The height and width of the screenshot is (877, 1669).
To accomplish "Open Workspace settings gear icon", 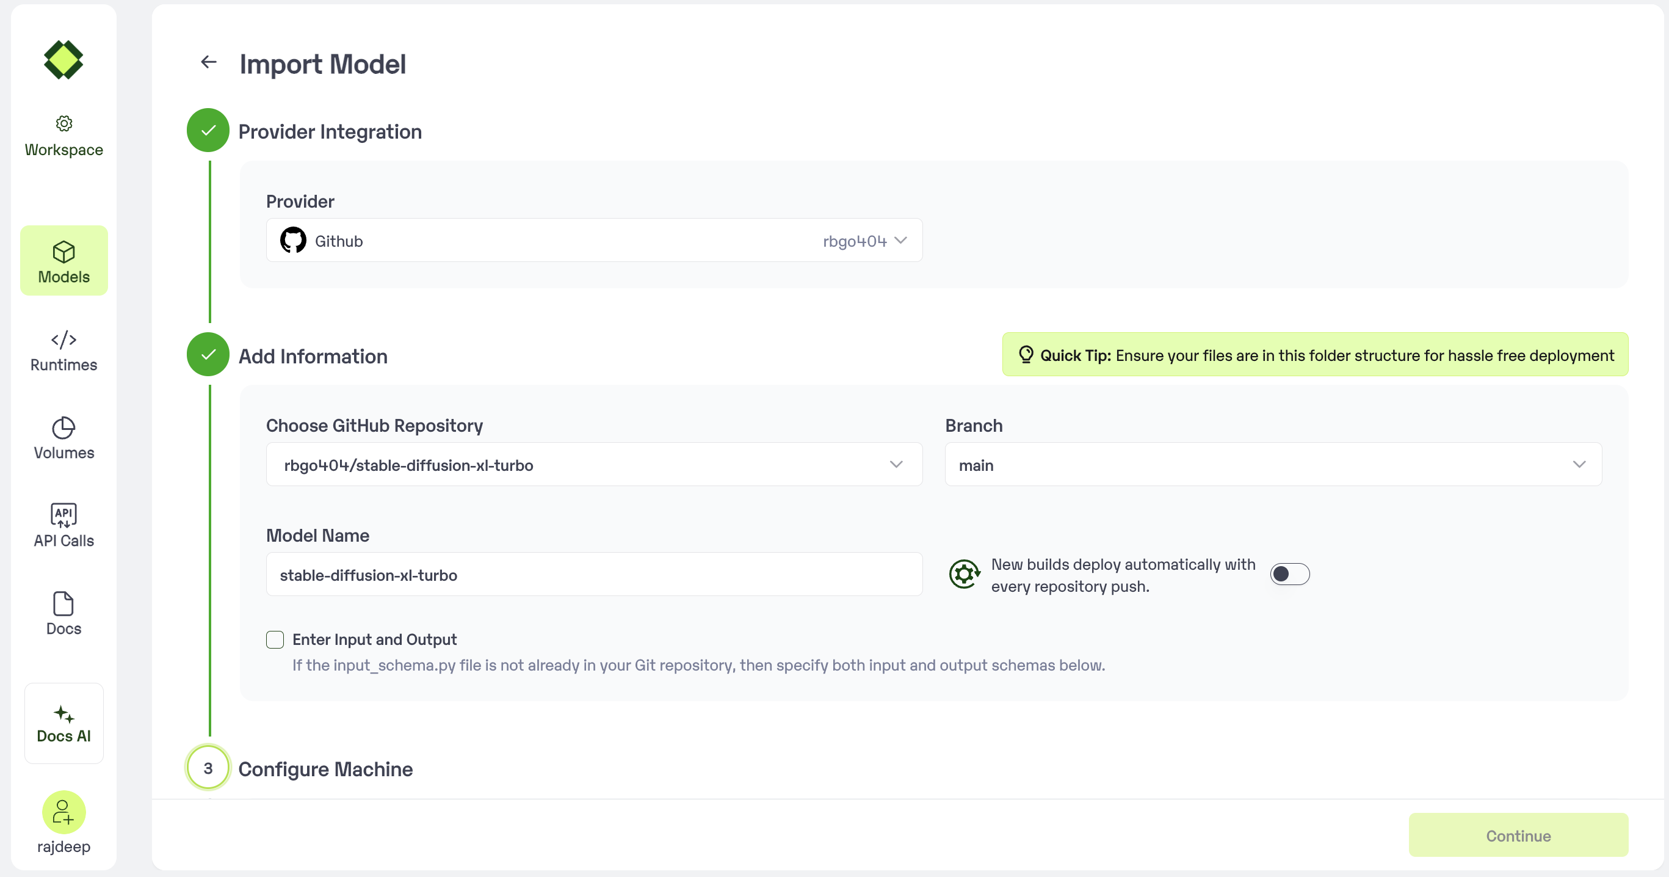I will (63, 123).
